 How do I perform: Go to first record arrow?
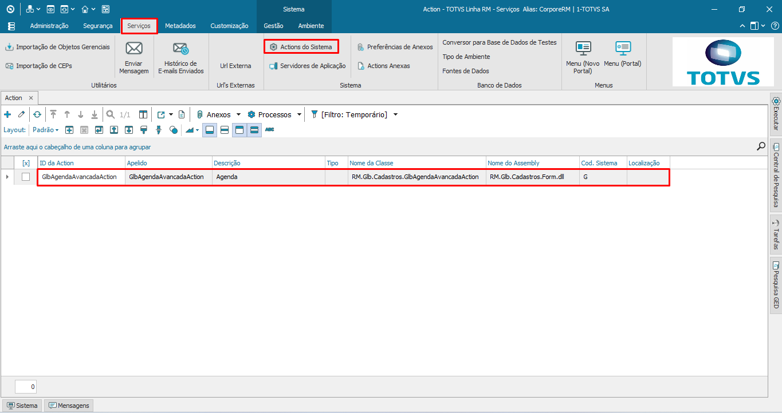53,114
